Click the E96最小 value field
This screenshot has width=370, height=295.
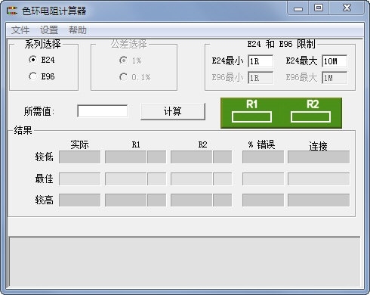pyautogui.click(x=261, y=78)
